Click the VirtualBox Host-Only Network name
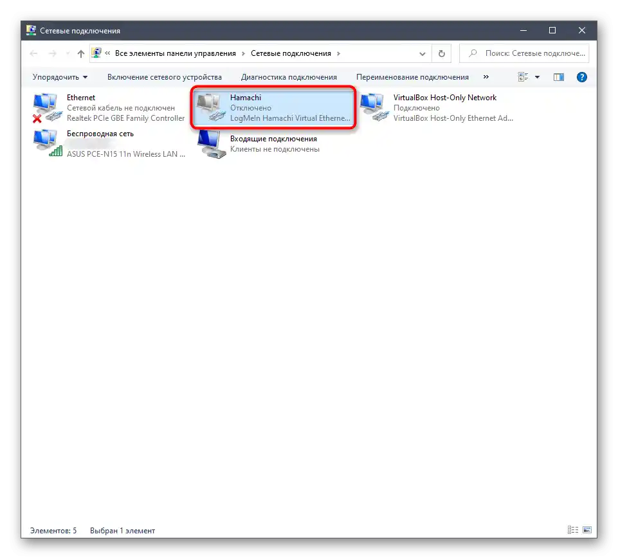This screenshot has height=559, width=618. point(444,98)
